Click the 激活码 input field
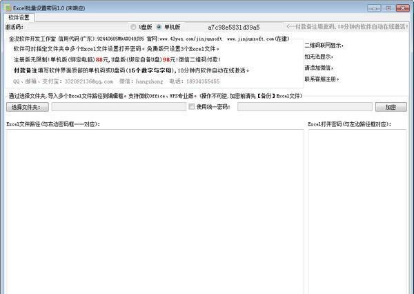Screen dimensions: 414x294 point(77,27)
